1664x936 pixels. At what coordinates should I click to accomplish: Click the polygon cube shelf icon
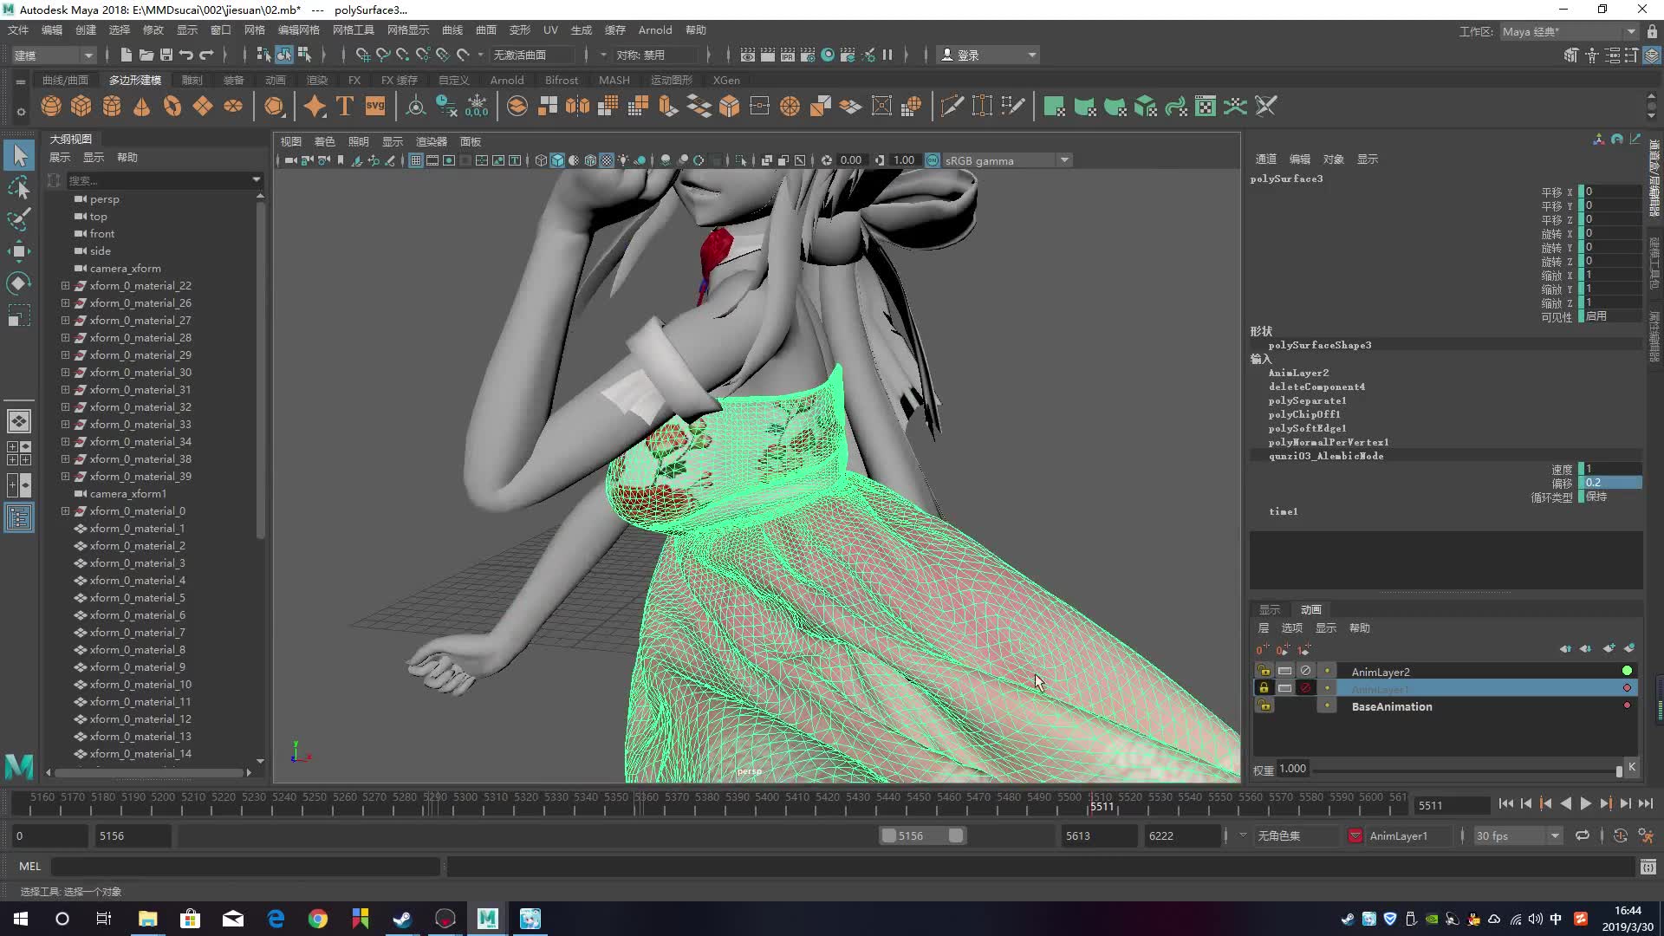pos(81,107)
